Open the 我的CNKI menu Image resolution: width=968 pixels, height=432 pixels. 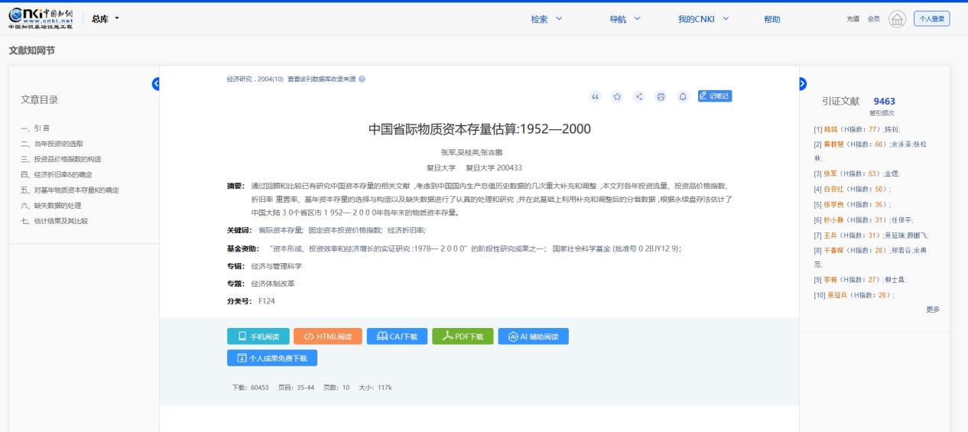[703, 19]
